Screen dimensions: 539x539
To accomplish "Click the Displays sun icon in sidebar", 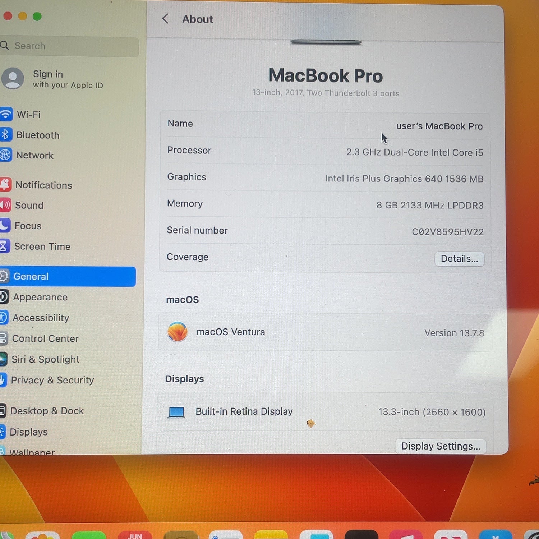I will pos(2,432).
